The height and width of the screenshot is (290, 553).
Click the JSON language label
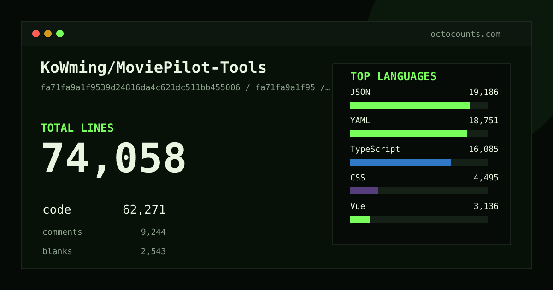click(360, 92)
